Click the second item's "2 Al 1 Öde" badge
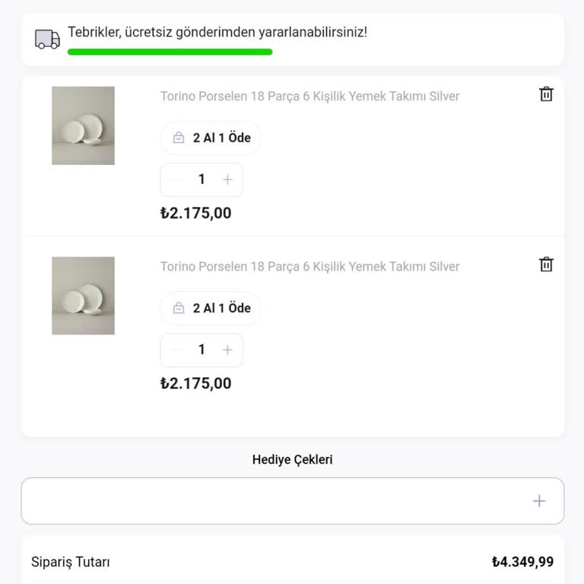 tap(211, 309)
